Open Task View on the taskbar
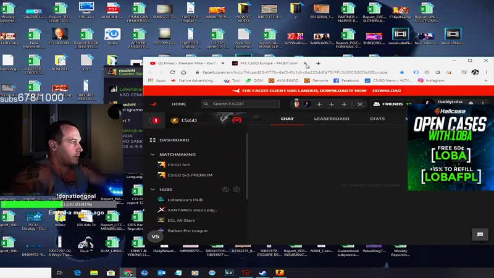Image resolution: width=494 pixels, height=278 pixels. (59, 273)
